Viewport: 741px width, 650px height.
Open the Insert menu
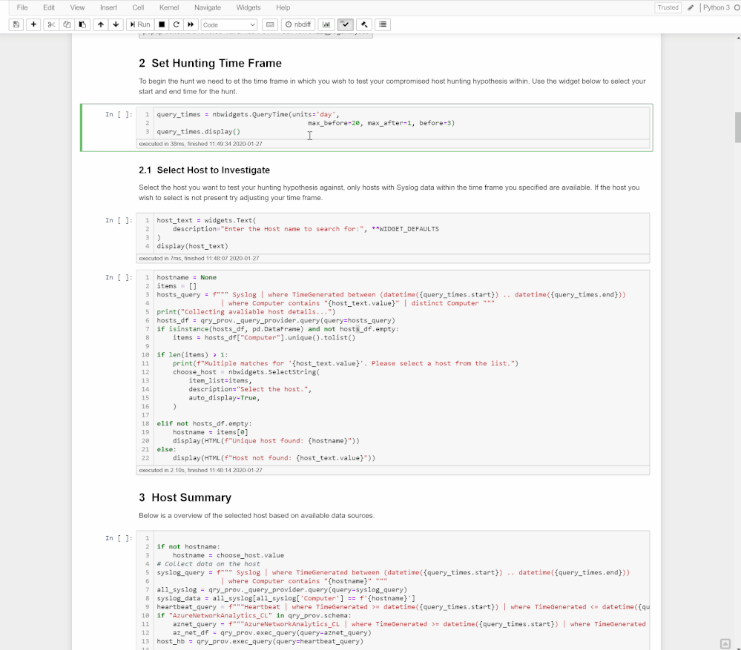[x=108, y=7]
